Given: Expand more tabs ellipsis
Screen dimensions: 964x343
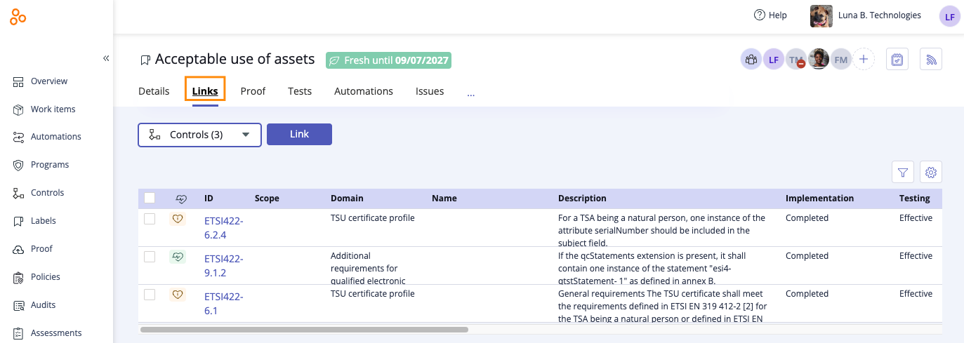Looking at the screenshot, I should click(470, 92).
